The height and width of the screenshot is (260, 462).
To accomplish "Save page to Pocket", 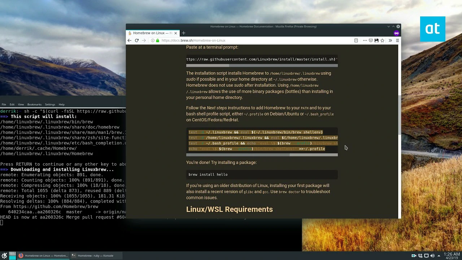I will coord(371,40).
